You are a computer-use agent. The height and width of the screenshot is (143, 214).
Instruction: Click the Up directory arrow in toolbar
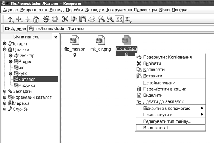pos(10,19)
